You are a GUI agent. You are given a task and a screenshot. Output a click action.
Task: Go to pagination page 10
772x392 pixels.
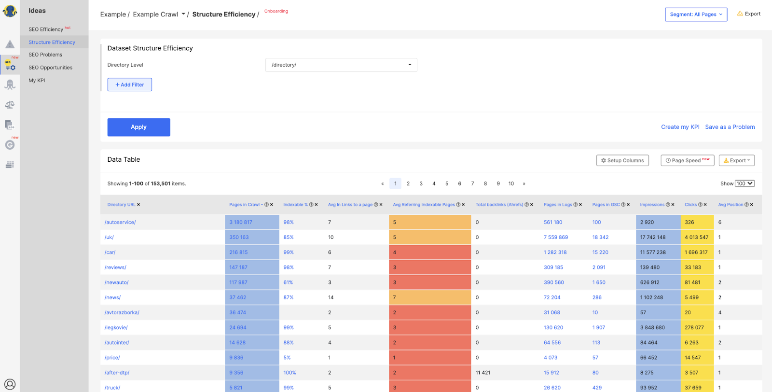coord(511,183)
